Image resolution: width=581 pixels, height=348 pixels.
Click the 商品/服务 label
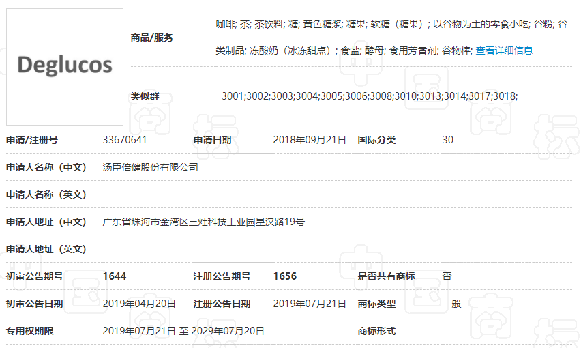tap(152, 38)
